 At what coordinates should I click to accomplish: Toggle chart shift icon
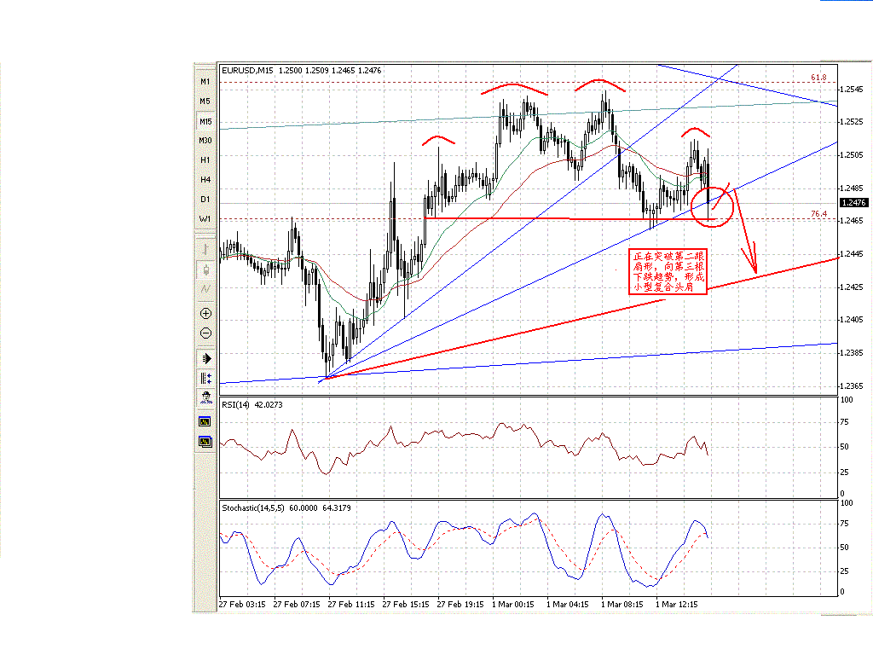click(x=205, y=378)
